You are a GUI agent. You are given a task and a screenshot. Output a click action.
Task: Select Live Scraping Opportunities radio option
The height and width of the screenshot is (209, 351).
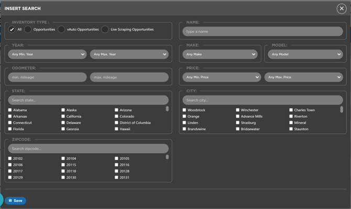tap(105, 29)
